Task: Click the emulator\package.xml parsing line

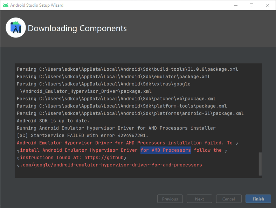Action: coord(113,77)
